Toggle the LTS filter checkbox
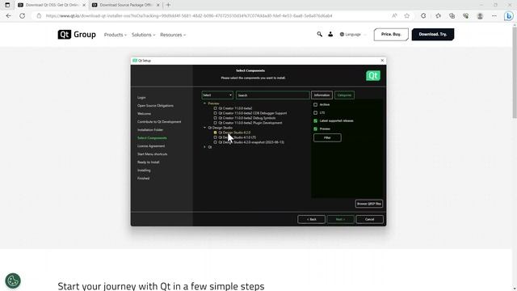Viewport: 517px width, 291px height. (315, 113)
